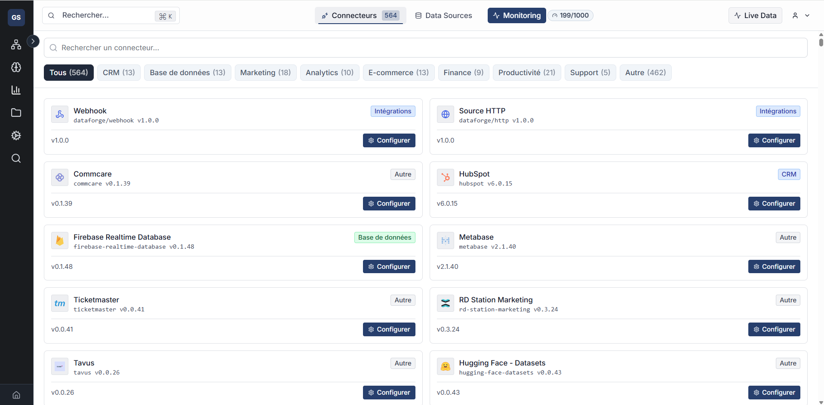Click the Hugging Face - Datasets title
Viewport: 824px width, 405px height.
[502, 363]
